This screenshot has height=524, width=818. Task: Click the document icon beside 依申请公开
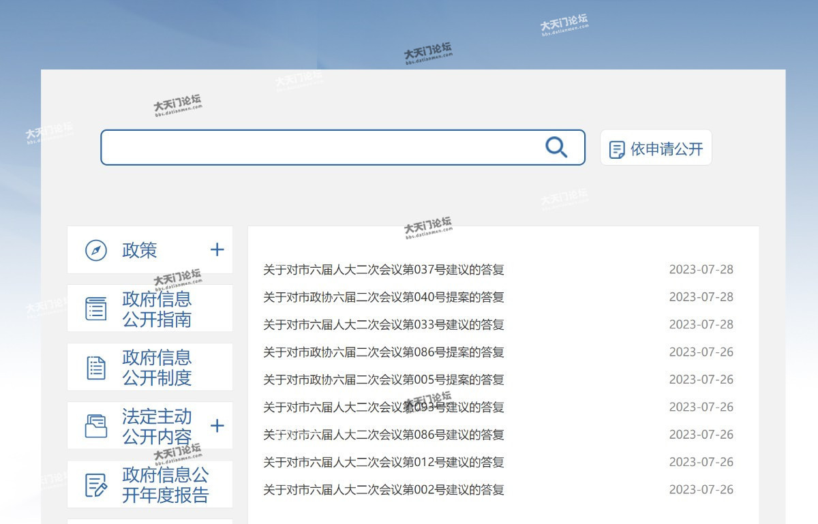coord(617,149)
